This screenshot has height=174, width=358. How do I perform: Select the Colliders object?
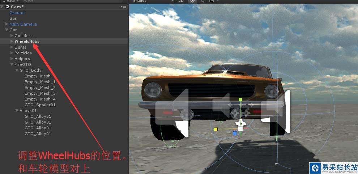point(24,35)
